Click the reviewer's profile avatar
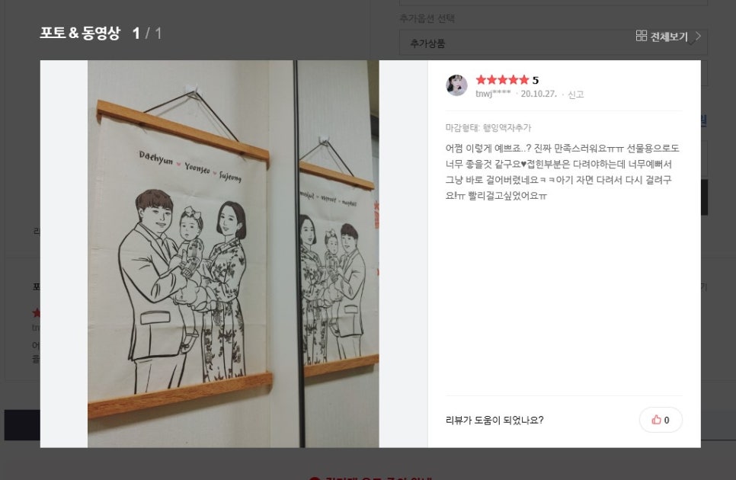 (456, 85)
